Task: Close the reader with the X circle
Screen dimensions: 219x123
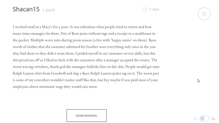Action: pos(204,14)
